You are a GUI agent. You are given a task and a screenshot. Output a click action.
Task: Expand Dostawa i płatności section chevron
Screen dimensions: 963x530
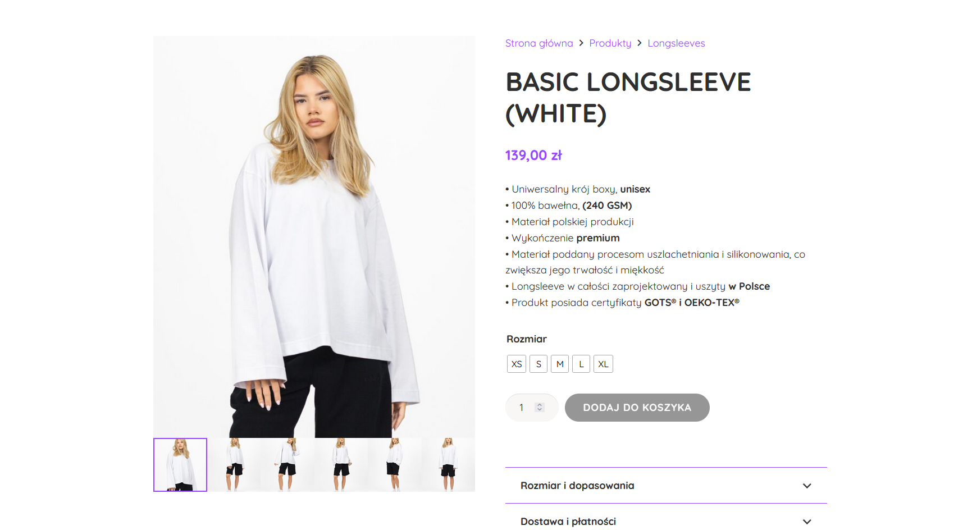point(807,522)
